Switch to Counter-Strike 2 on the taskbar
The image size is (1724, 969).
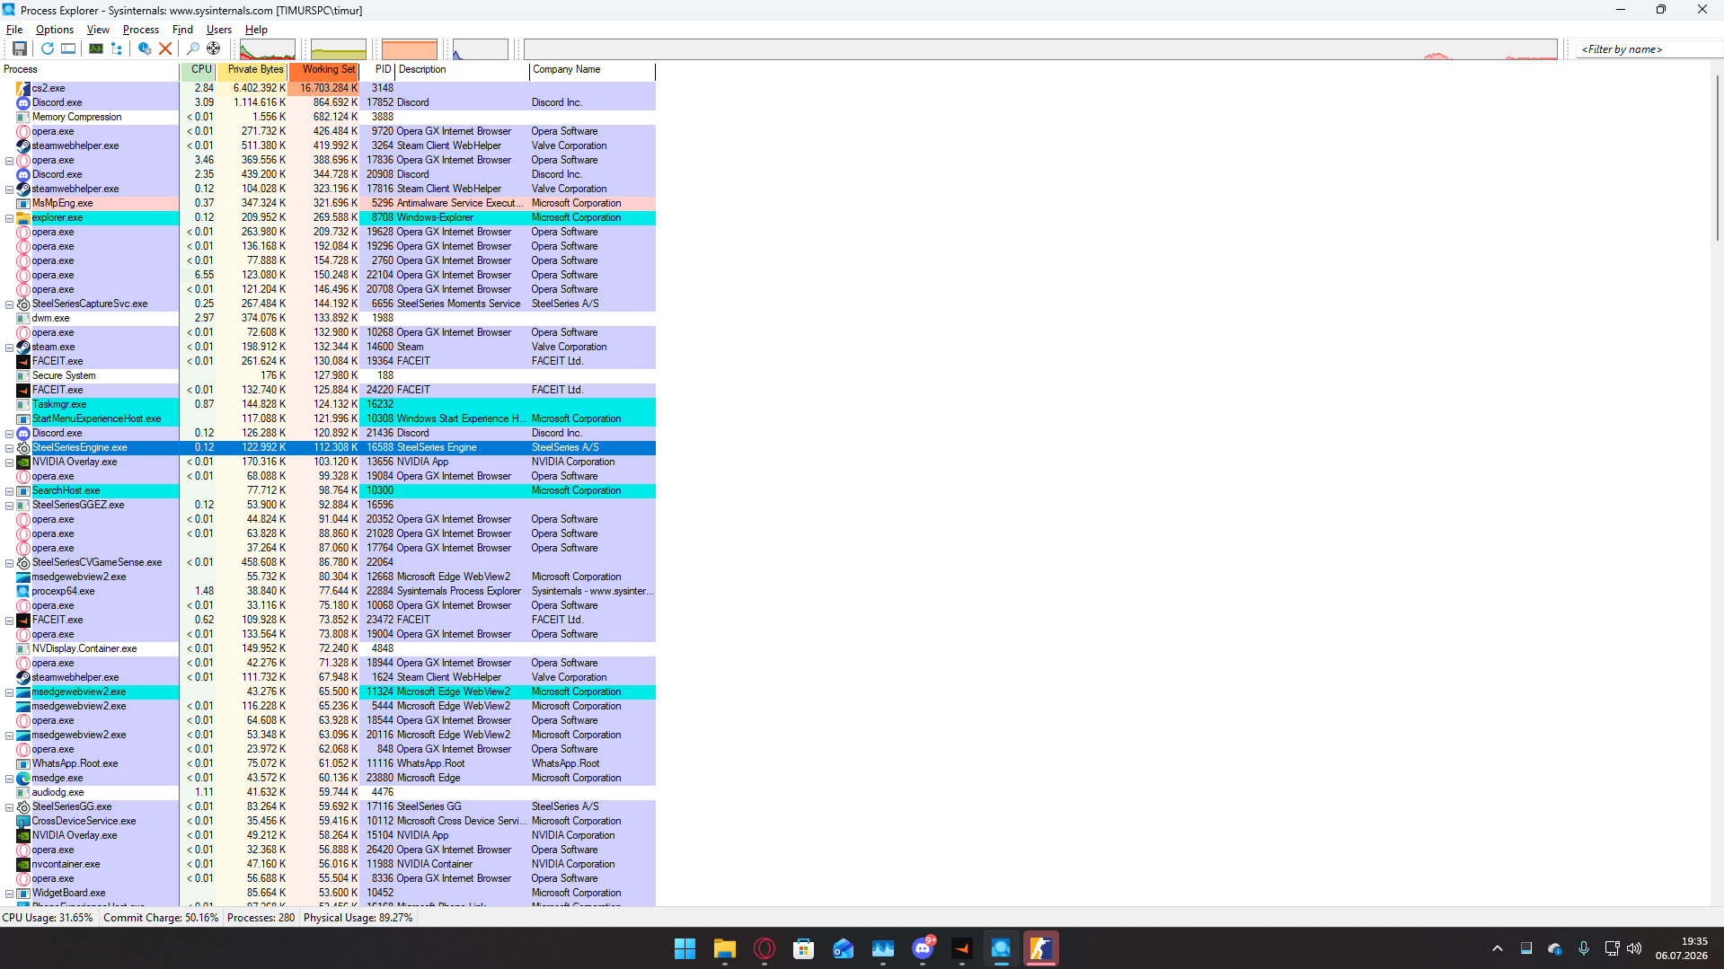click(x=1040, y=948)
